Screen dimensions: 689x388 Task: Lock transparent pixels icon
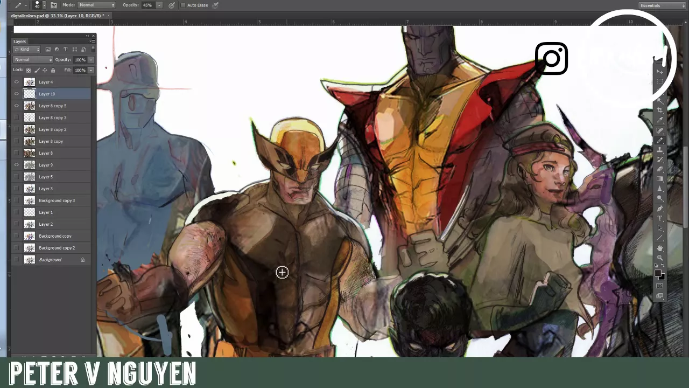29,70
